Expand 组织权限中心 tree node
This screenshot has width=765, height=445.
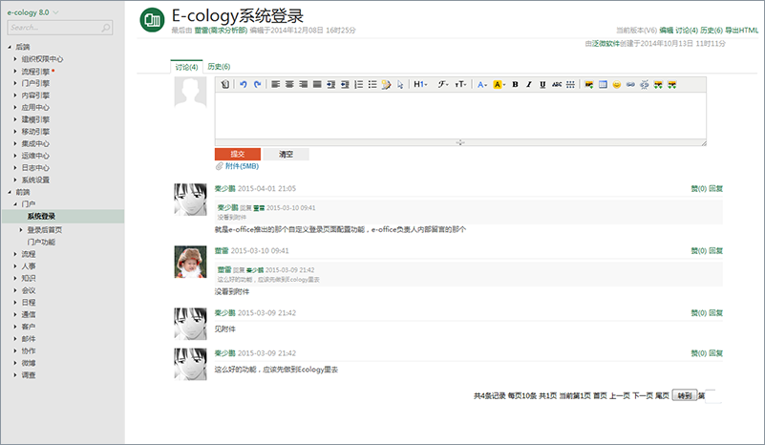tap(15, 59)
